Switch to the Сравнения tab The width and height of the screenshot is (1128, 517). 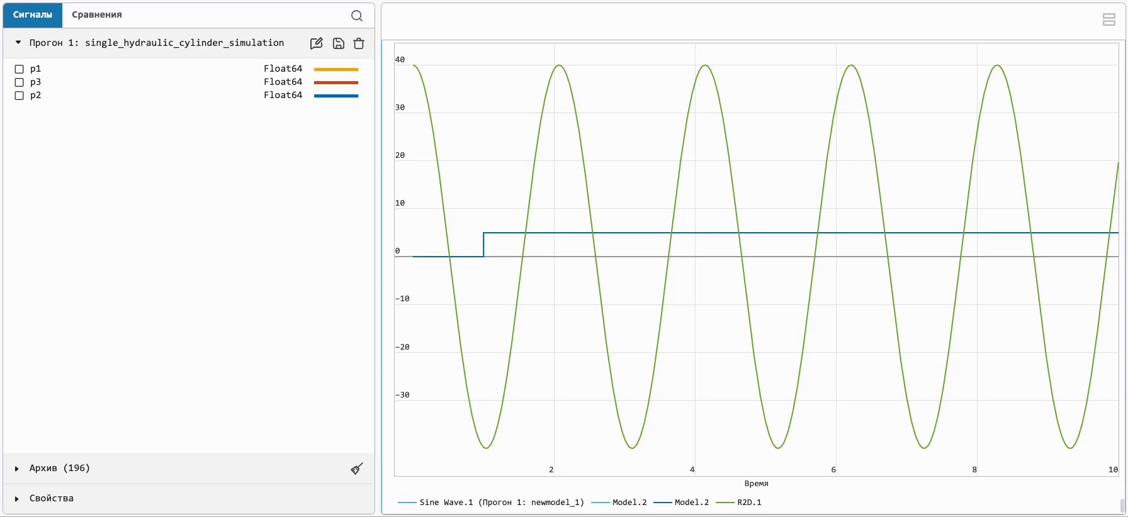click(x=97, y=14)
